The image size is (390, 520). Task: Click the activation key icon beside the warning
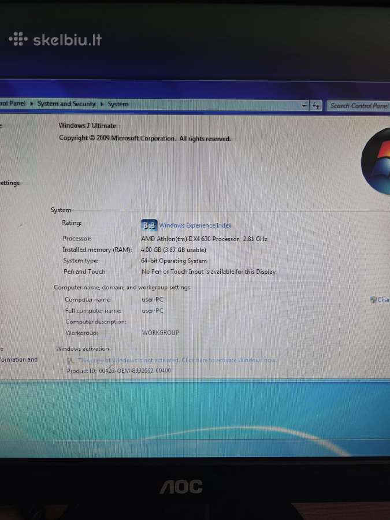[70, 361]
